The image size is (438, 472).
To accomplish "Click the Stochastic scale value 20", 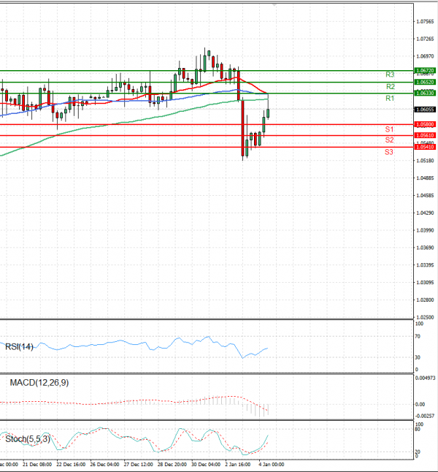I will pos(418,452).
